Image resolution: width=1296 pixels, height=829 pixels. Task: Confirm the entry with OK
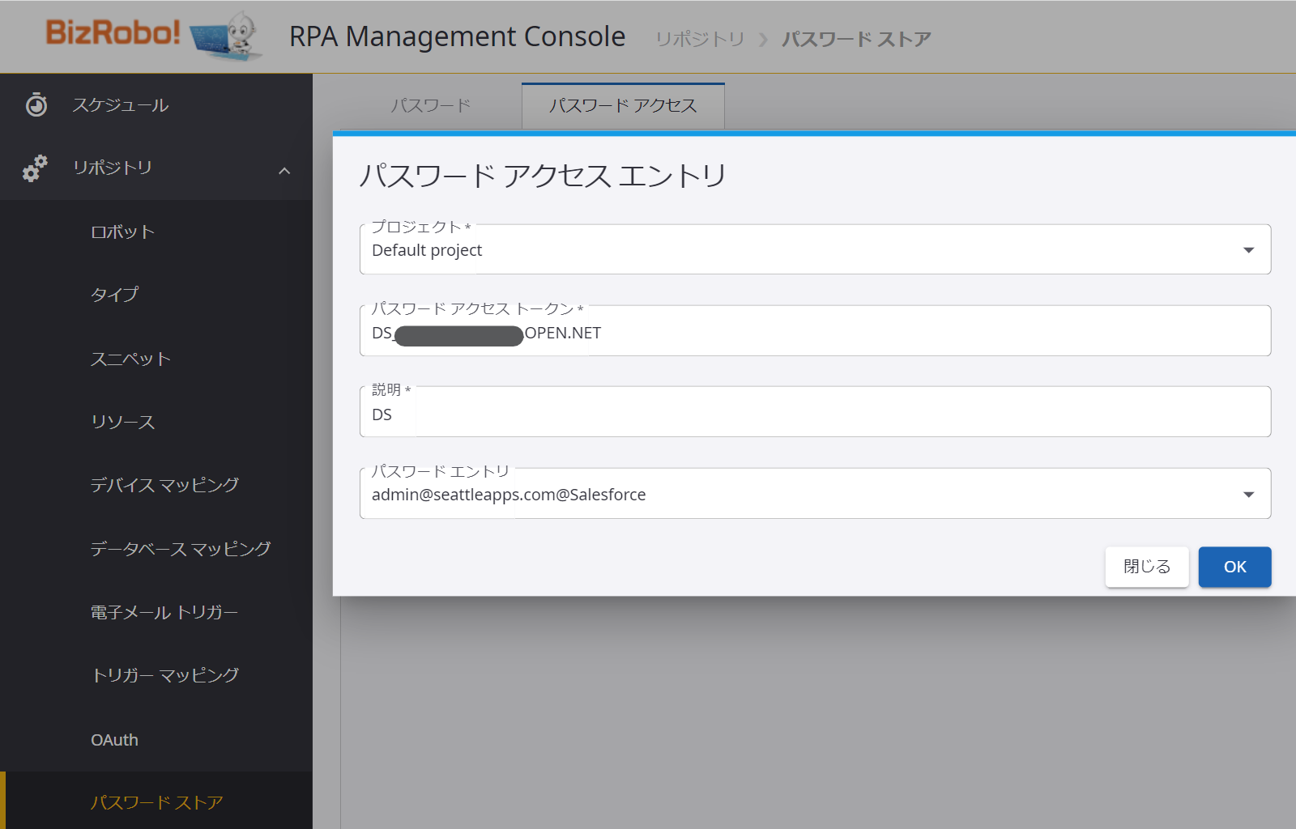tap(1234, 567)
